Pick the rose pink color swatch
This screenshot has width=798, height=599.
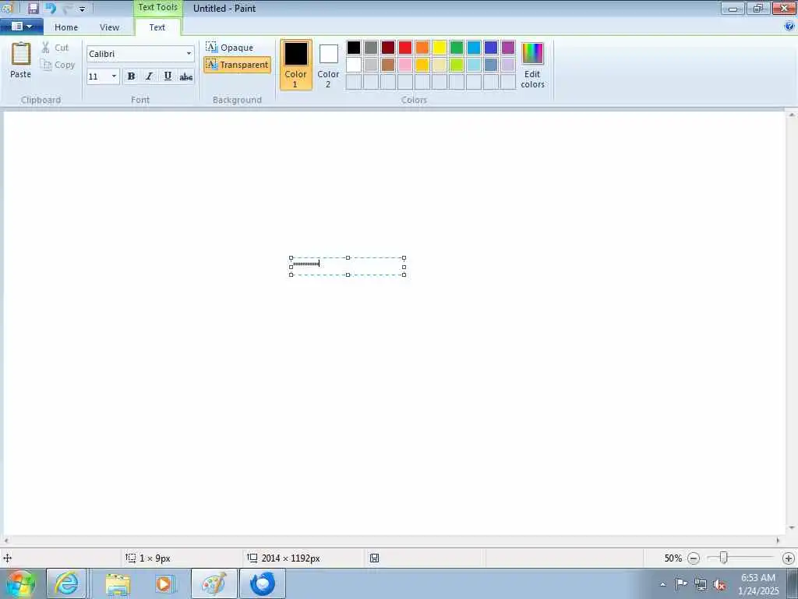tap(405, 65)
